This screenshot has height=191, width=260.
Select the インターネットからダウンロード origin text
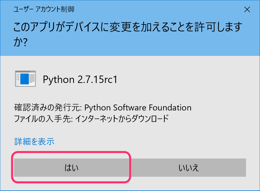(122, 119)
